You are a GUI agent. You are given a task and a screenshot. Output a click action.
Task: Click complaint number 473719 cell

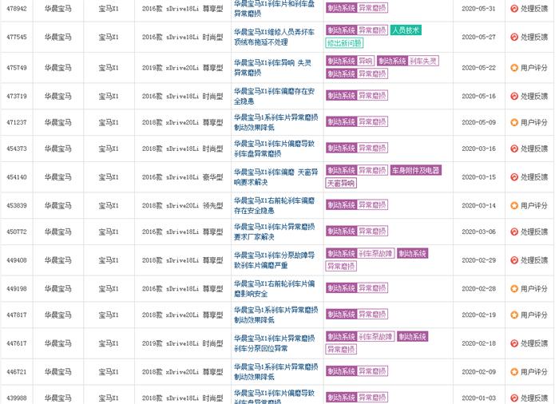(x=17, y=96)
